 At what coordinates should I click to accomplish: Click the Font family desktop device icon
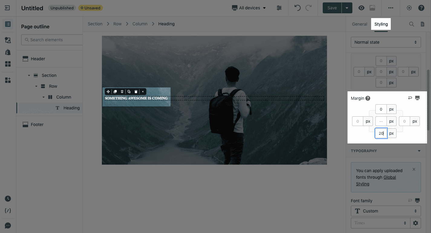pyautogui.click(x=418, y=200)
